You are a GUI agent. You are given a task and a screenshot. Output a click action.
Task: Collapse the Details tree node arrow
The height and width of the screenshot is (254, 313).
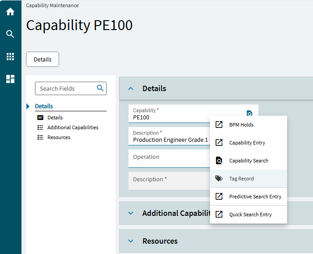[28, 106]
